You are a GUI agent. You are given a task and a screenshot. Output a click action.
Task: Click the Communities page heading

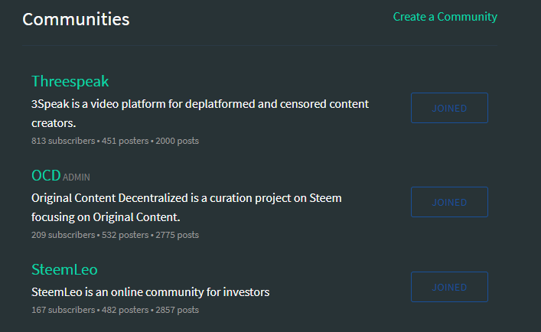(76, 19)
